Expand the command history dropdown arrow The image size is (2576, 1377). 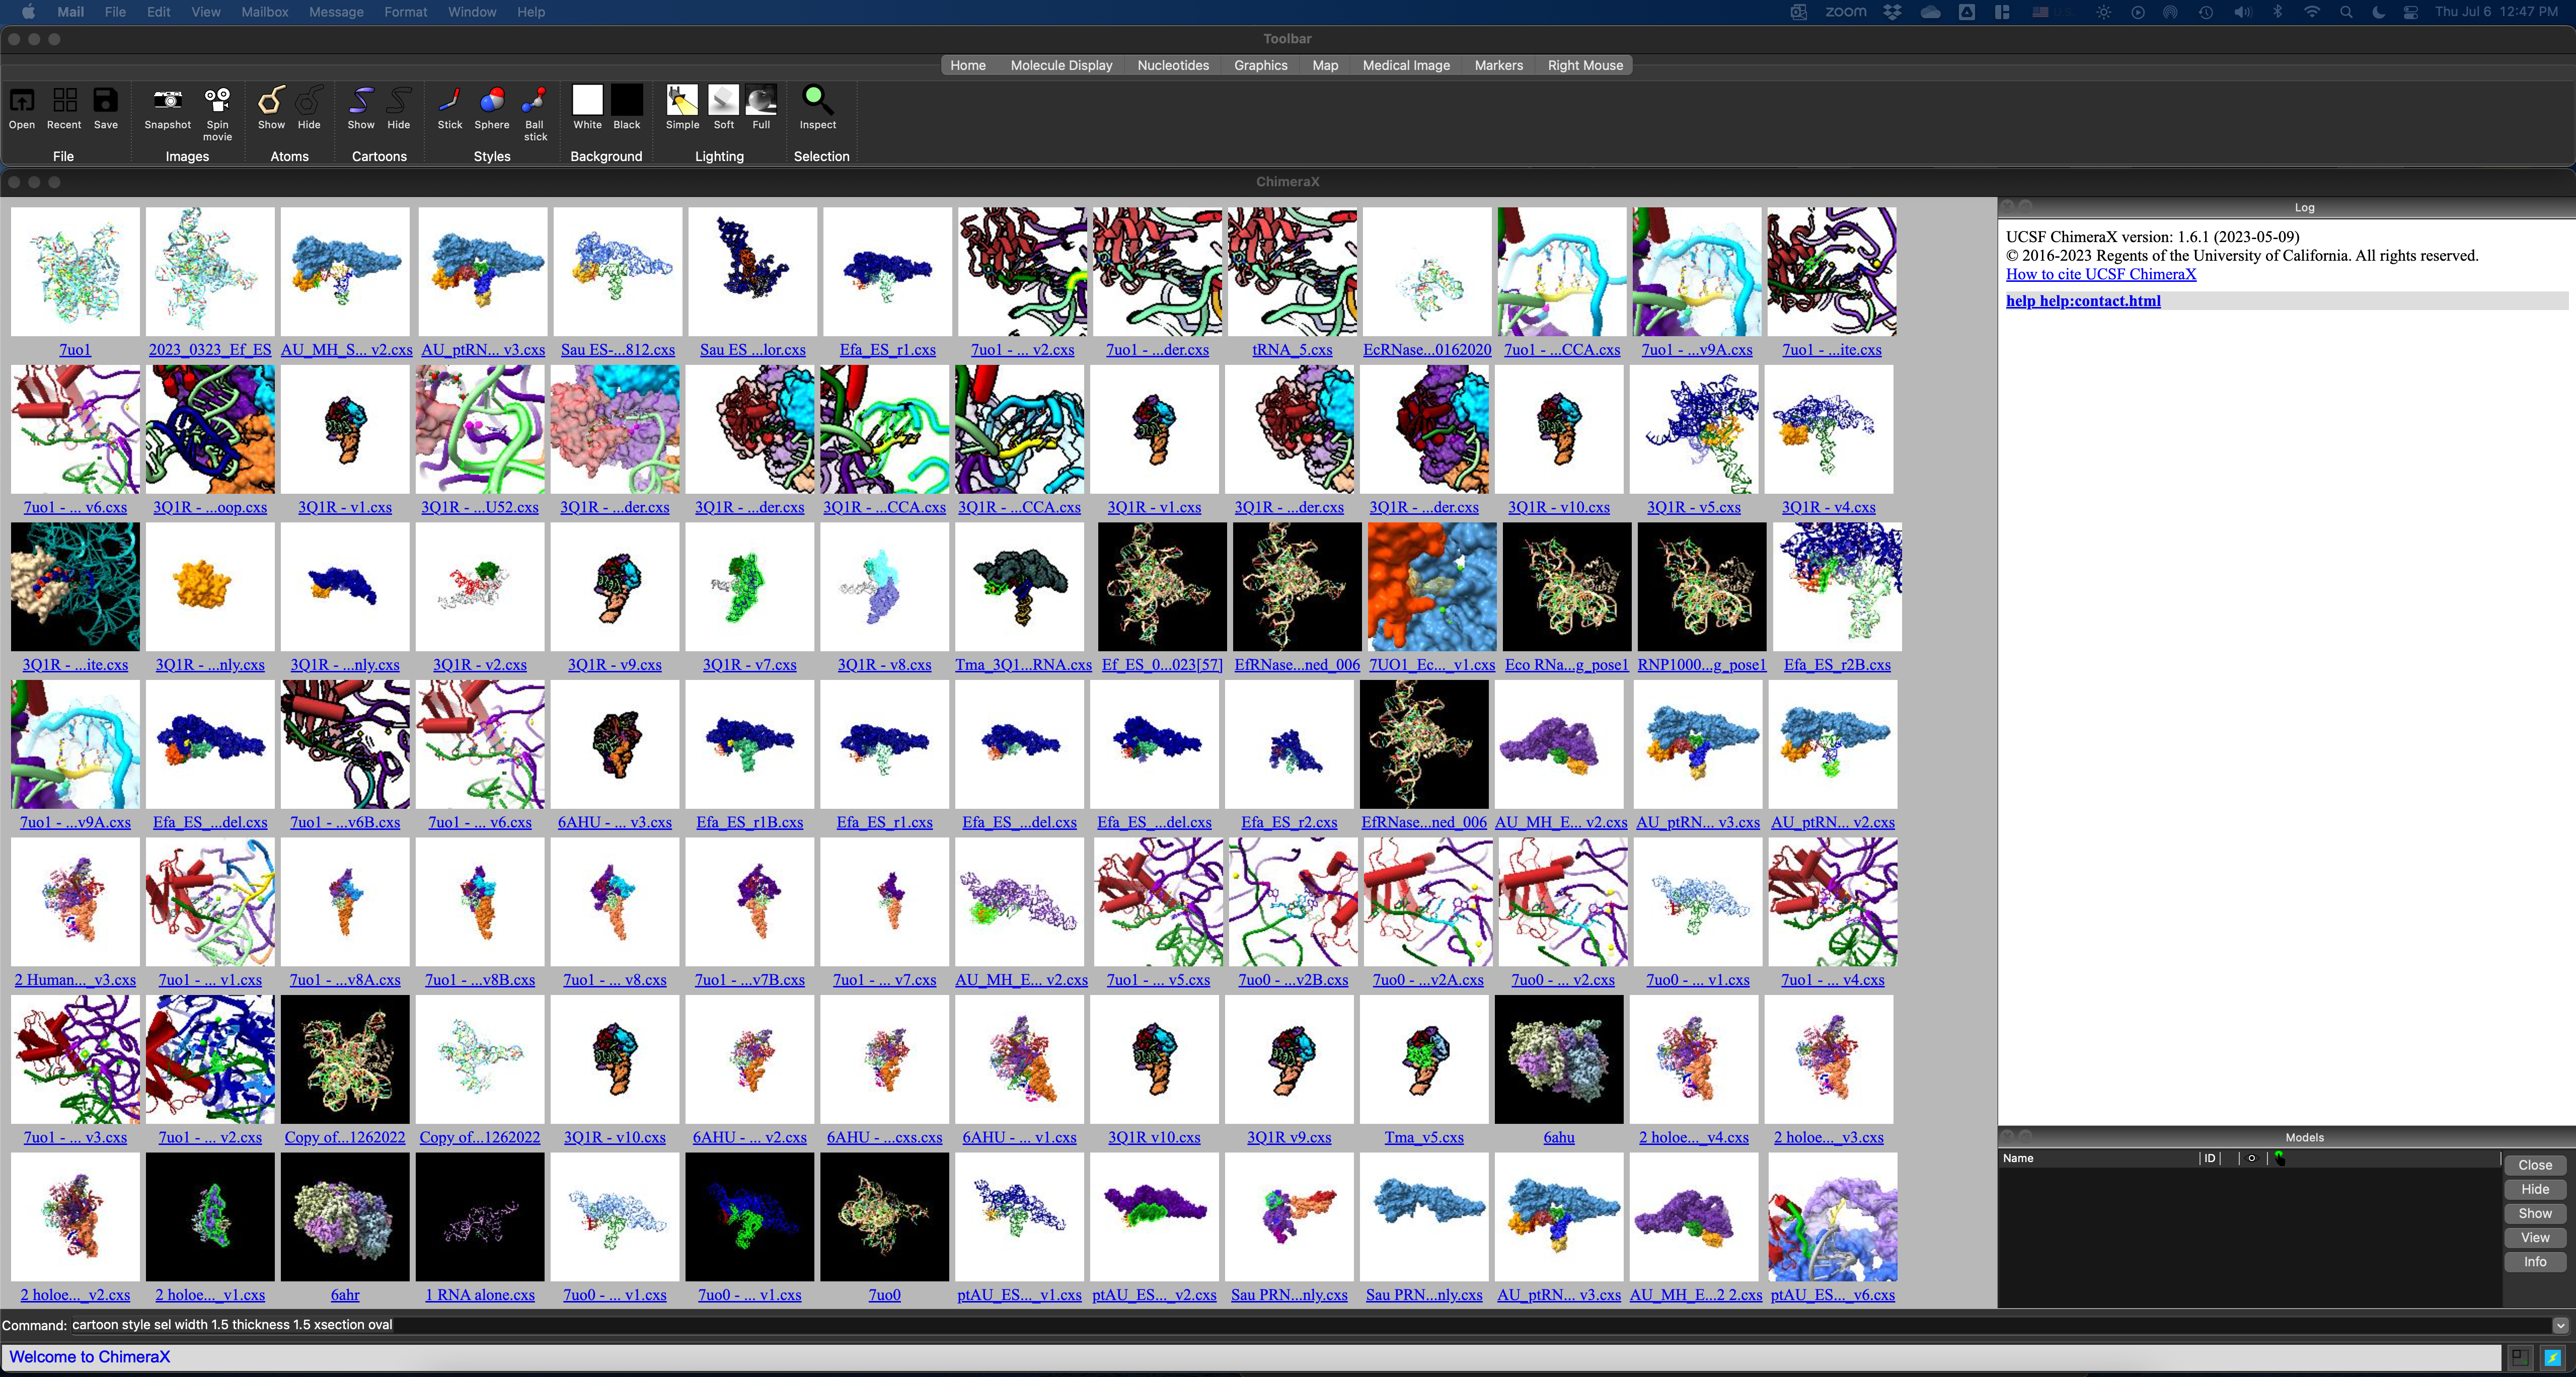click(x=2560, y=1325)
